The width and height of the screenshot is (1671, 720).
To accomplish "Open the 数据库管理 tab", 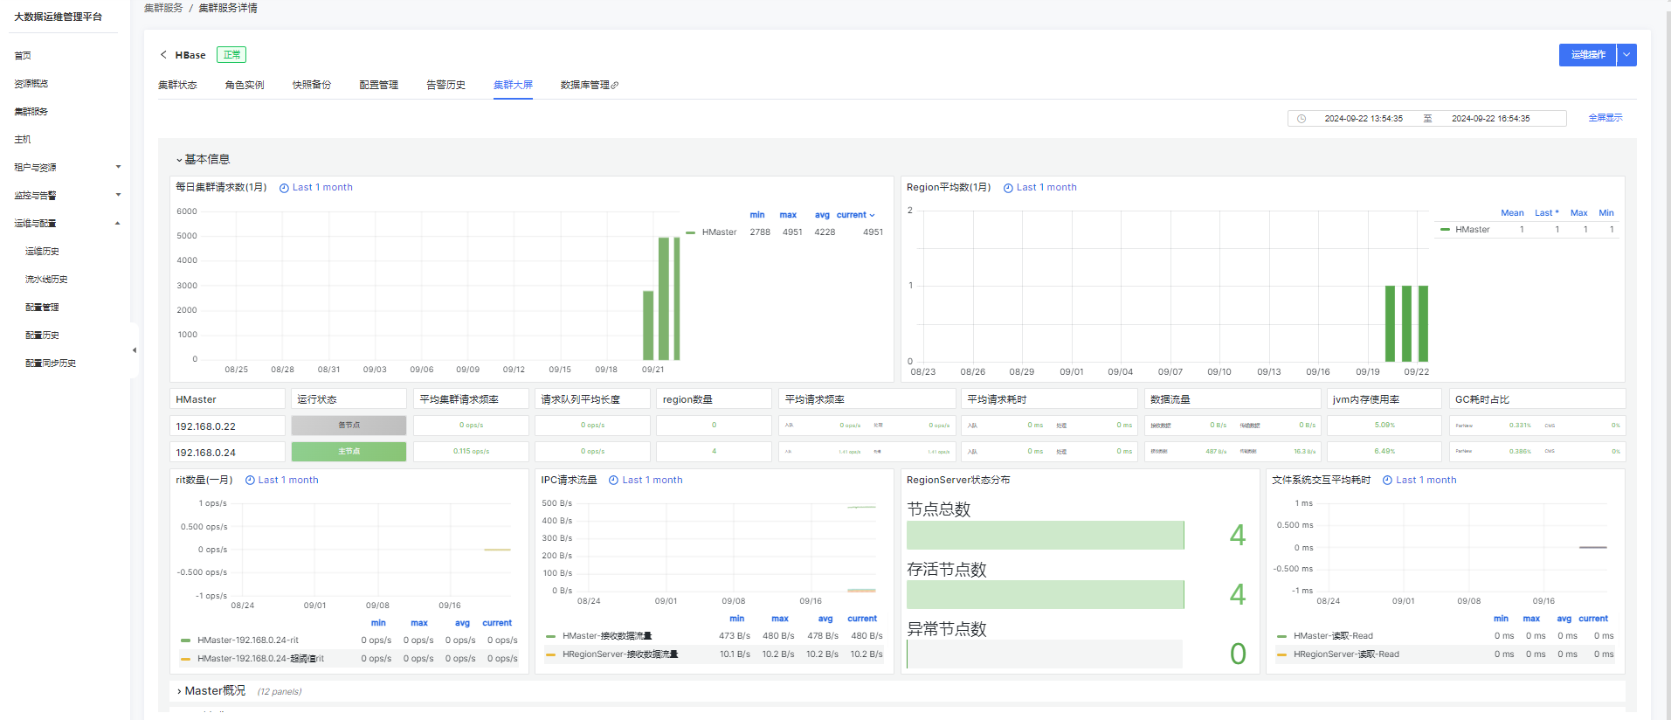I will [x=585, y=85].
